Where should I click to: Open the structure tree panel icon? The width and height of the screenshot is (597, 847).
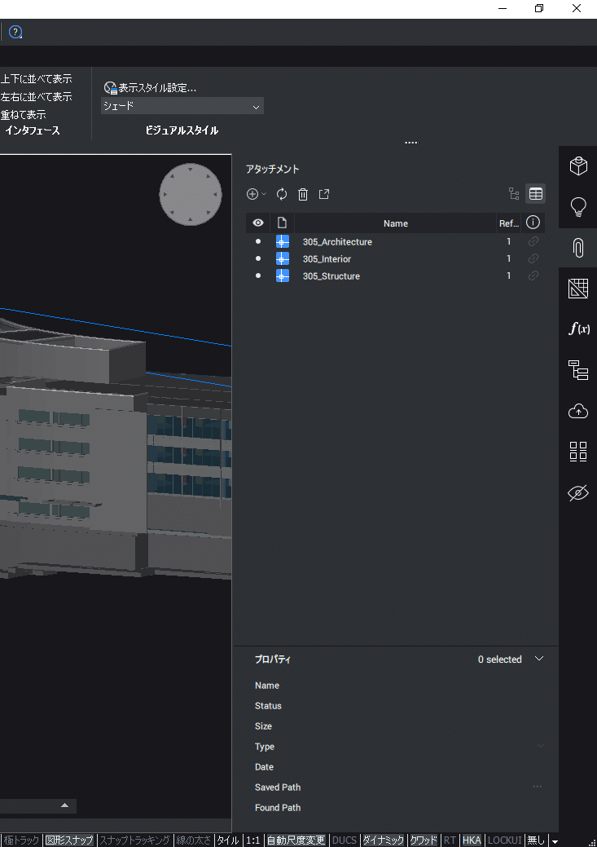578,370
